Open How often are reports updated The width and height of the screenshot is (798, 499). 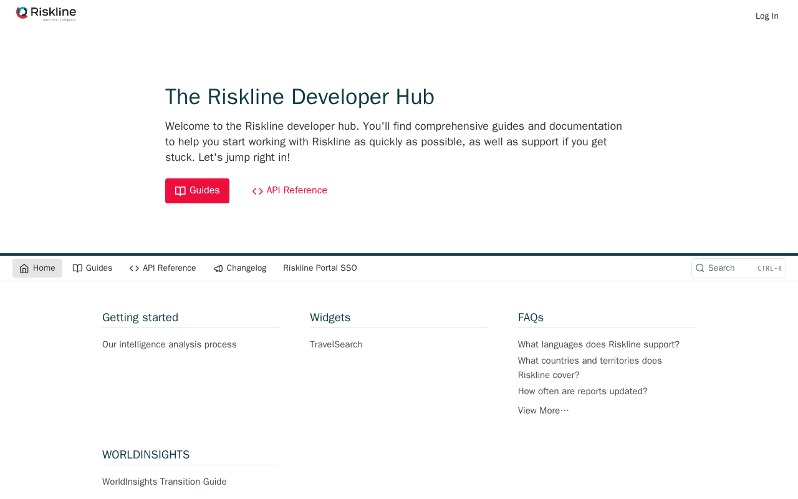click(x=583, y=391)
